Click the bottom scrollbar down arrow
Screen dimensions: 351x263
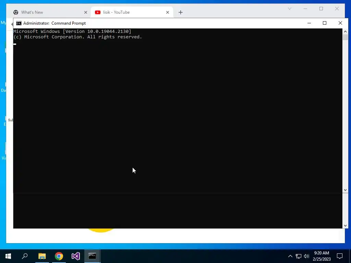coord(345,226)
